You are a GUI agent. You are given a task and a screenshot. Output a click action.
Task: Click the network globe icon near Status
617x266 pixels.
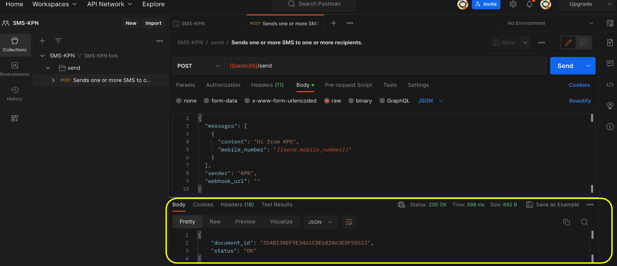click(x=401, y=205)
